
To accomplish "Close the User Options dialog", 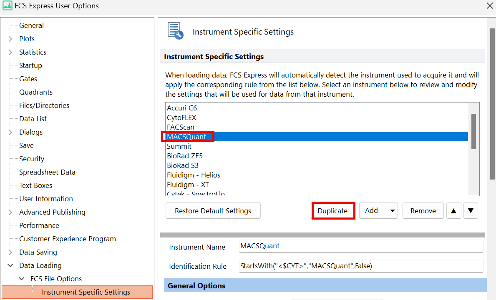I will point(489,5).
